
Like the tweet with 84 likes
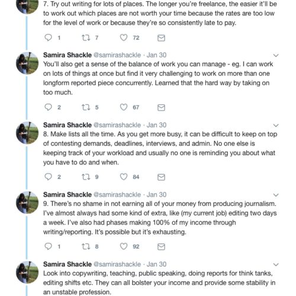[124, 176]
